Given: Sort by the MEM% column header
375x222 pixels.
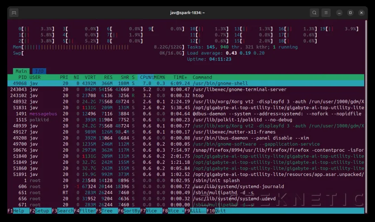Looking at the screenshot, I should pyautogui.click(x=160, y=77).
